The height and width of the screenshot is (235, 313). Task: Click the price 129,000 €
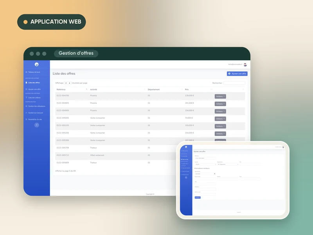pos(189,96)
